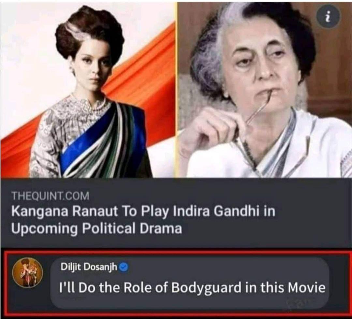
Task: Open the Kangana Ranaut headline article
Action: pyautogui.click(x=143, y=220)
